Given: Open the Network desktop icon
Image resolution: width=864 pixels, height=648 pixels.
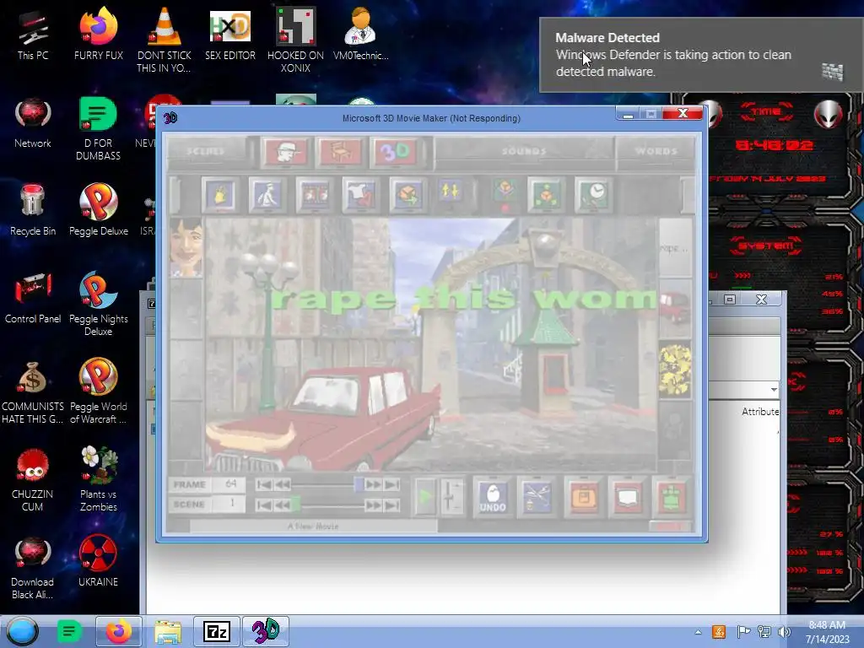Looking at the screenshot, I should click(33, 122).
